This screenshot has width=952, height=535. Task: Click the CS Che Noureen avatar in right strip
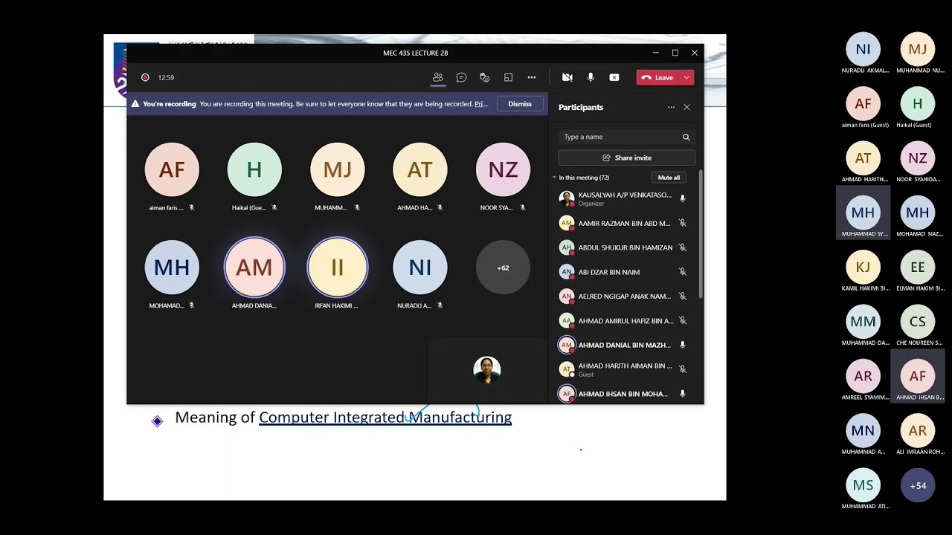click(x=918, y=322)
